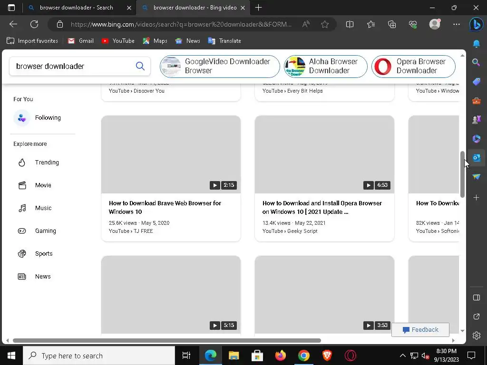Open Gaming category
Viewport: 487px width, 365px height.
[x=37, y=231]
